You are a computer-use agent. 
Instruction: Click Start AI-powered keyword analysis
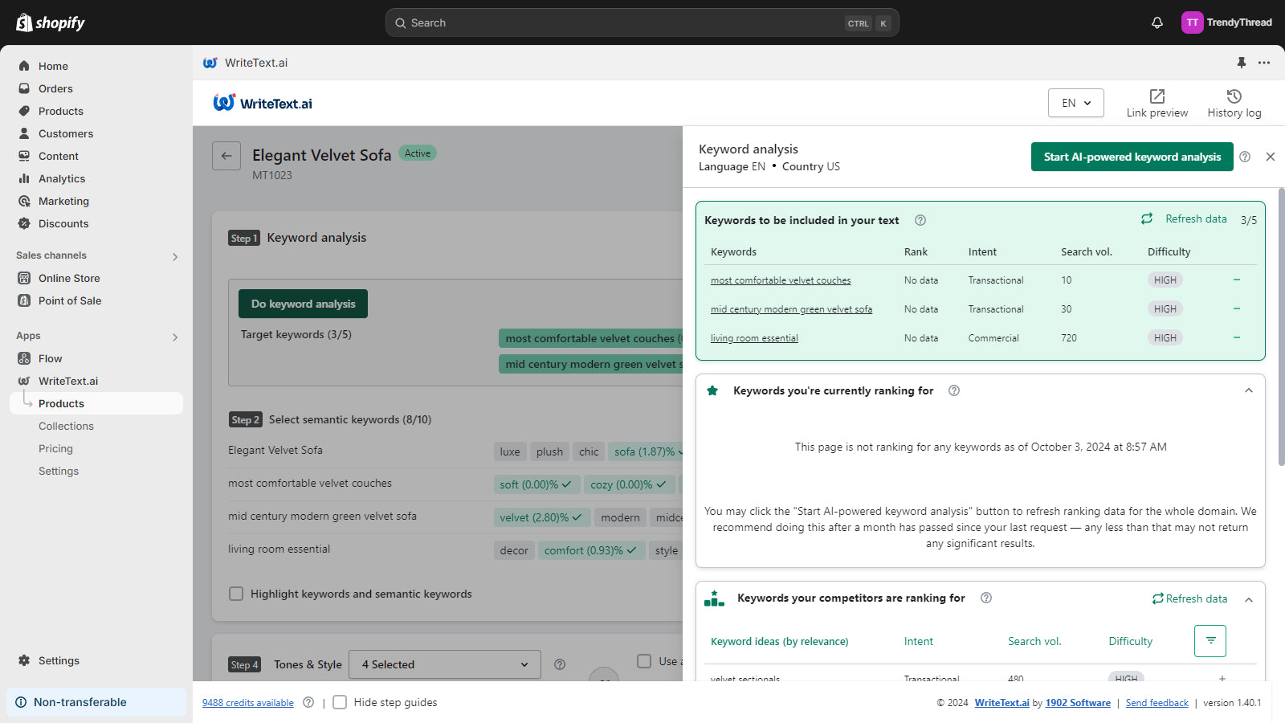1132,157
